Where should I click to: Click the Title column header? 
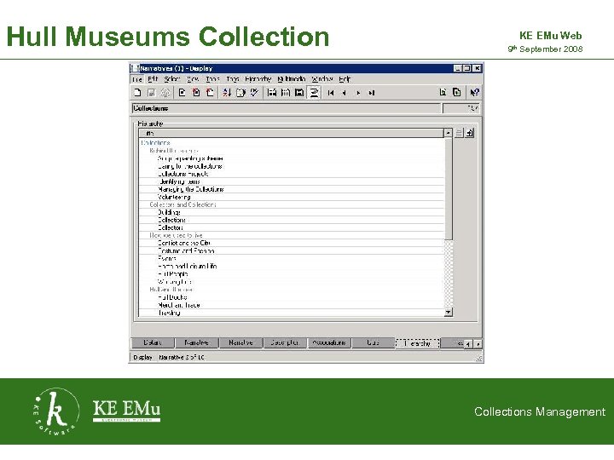pos(292,134)
